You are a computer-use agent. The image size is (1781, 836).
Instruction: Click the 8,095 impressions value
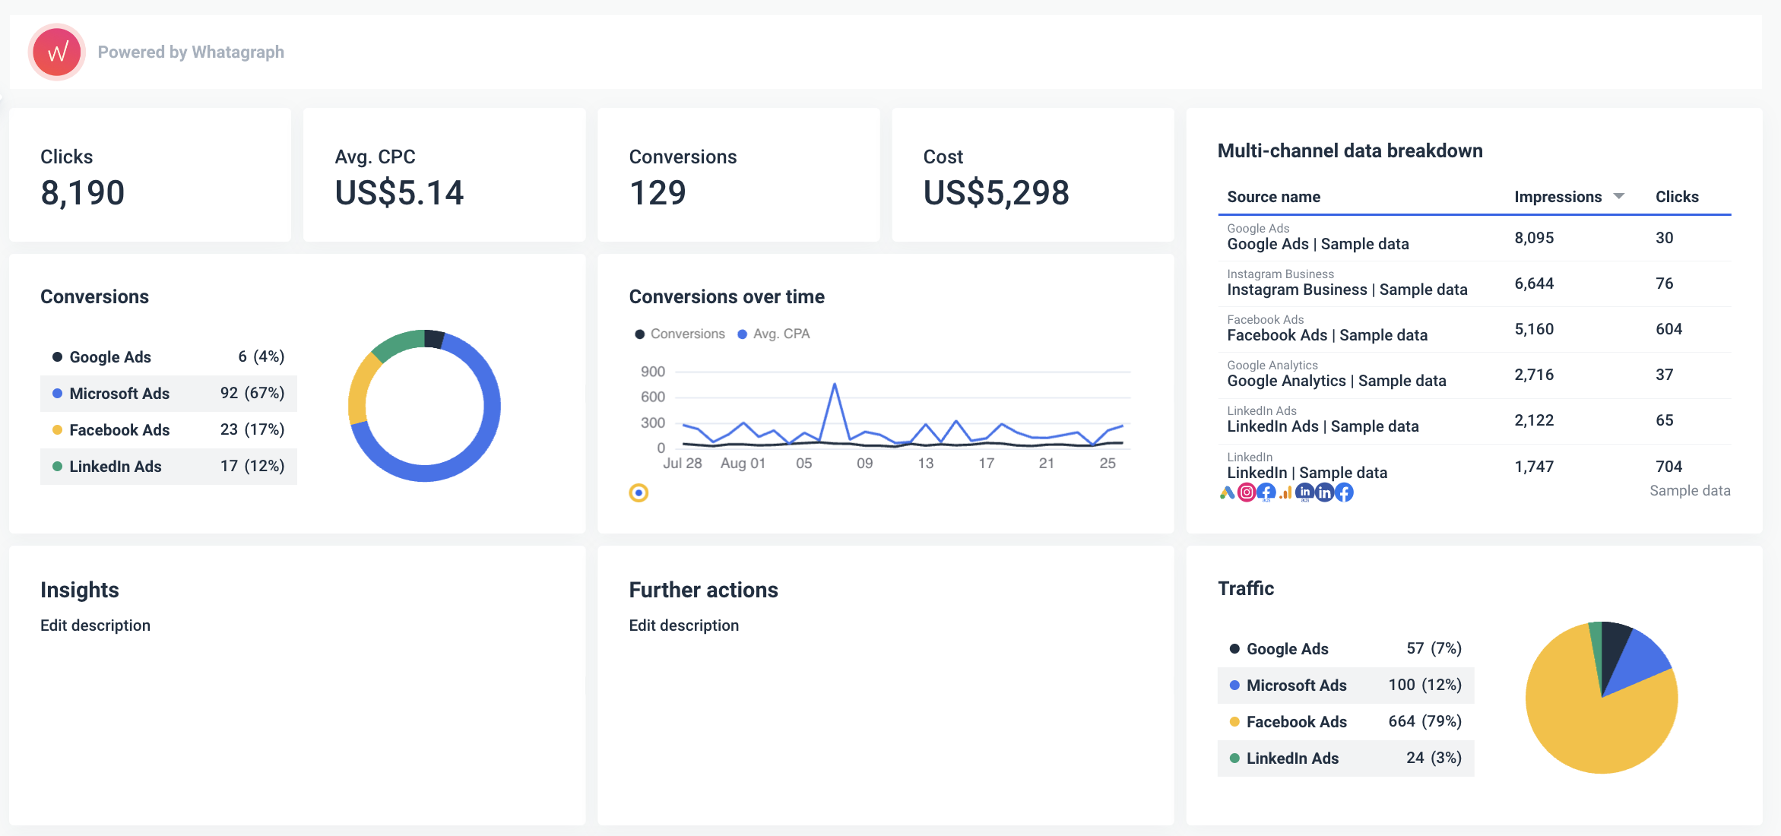(1534, 238)
